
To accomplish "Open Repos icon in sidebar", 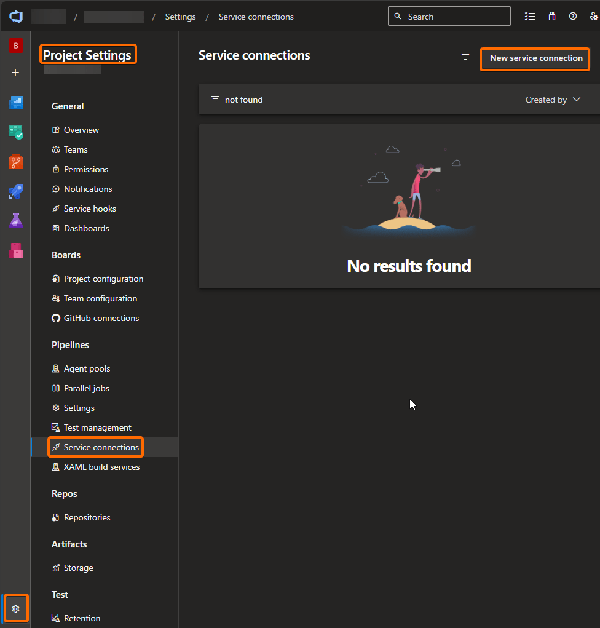I will (x=15, y=162).
